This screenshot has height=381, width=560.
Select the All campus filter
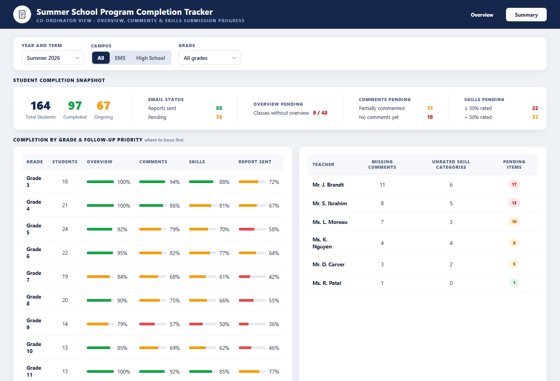[101, 58]
